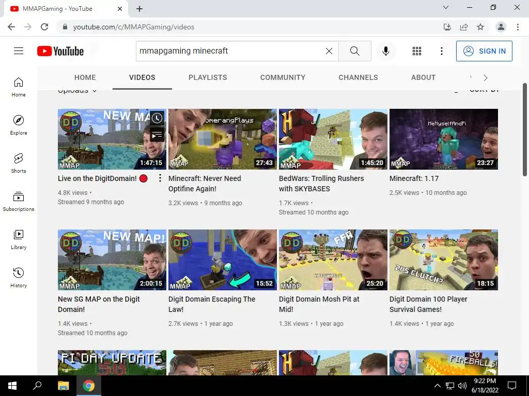Play the 1:45:20 BedWars video thumbnail

pyautogui.click(x=333, y=139)
